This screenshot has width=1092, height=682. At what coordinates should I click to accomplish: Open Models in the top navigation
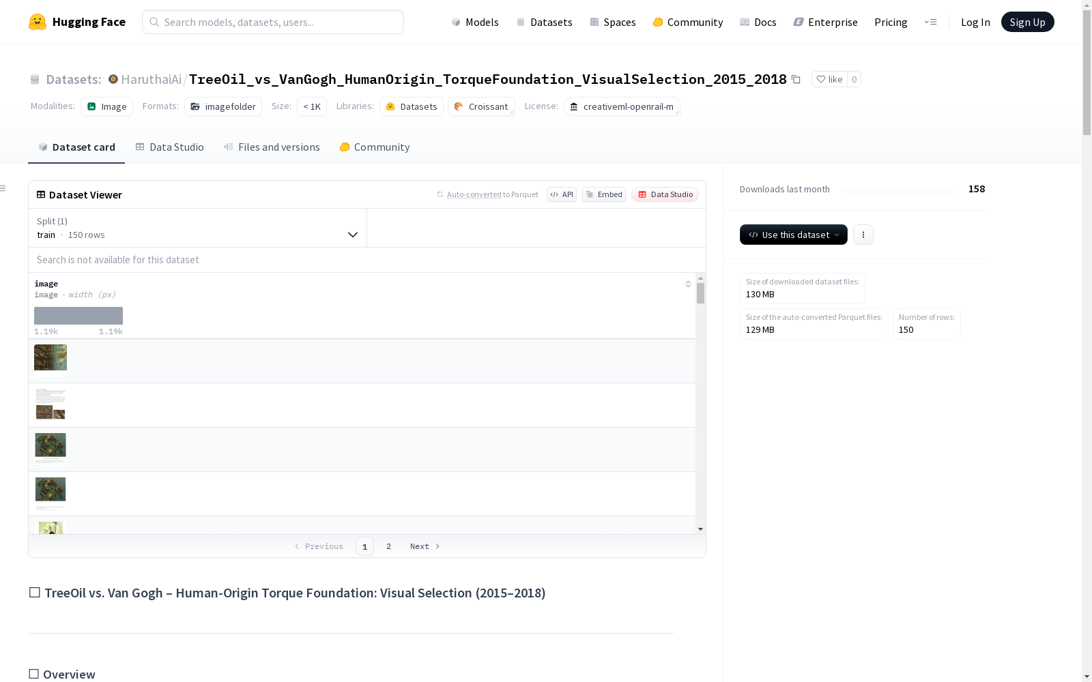tap(475, 22)
